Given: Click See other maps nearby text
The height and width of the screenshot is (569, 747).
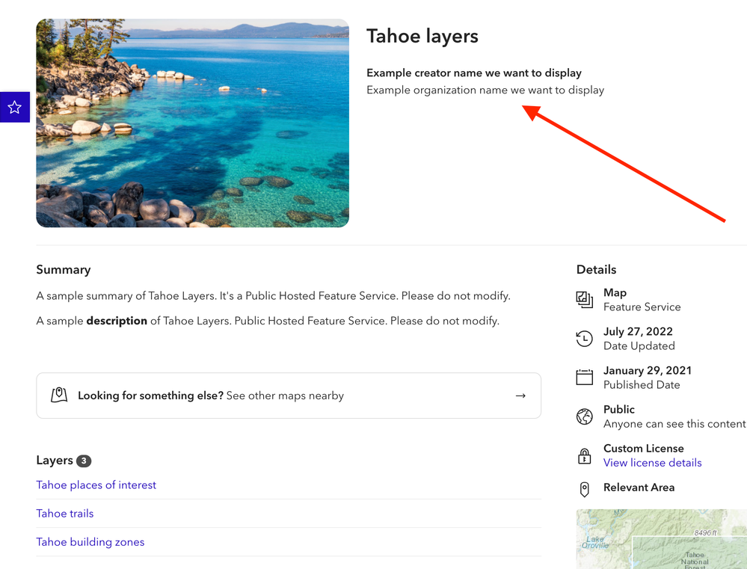Looking at the screenshot, I should click(285, 396).
